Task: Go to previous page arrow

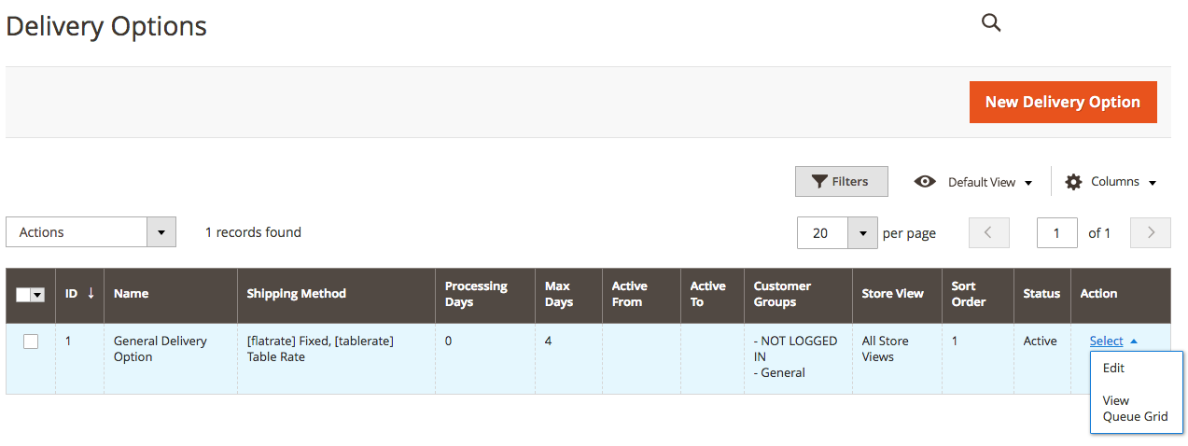Action: tap(989, 232)
